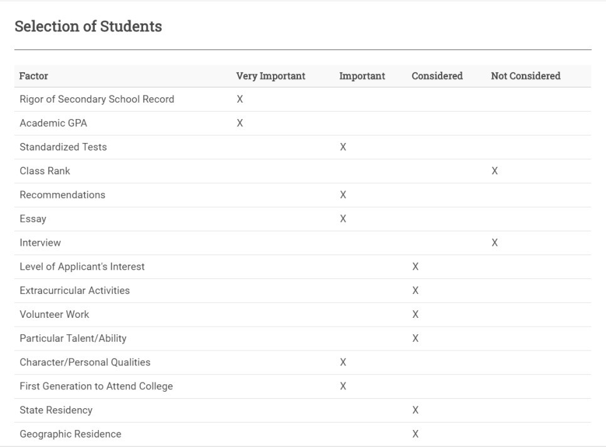Click the X mark in Academic GPA row
This screenshot has height=447, width=606.
click(240, 124)
